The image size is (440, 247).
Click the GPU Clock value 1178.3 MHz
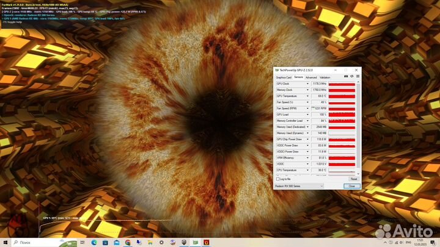(319, 84)
